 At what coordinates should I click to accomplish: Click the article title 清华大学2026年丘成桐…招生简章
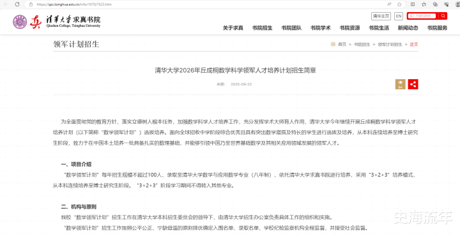[x=235, y=70]
